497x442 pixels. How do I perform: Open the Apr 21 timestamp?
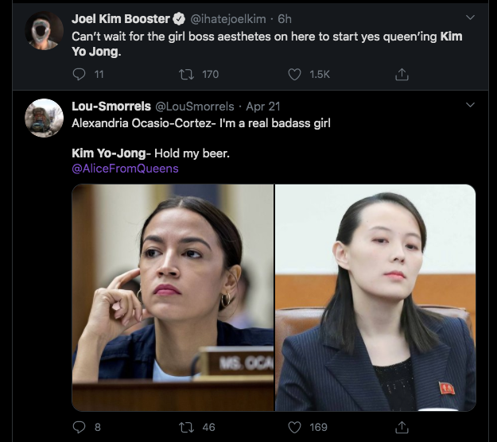coord(263,106)
